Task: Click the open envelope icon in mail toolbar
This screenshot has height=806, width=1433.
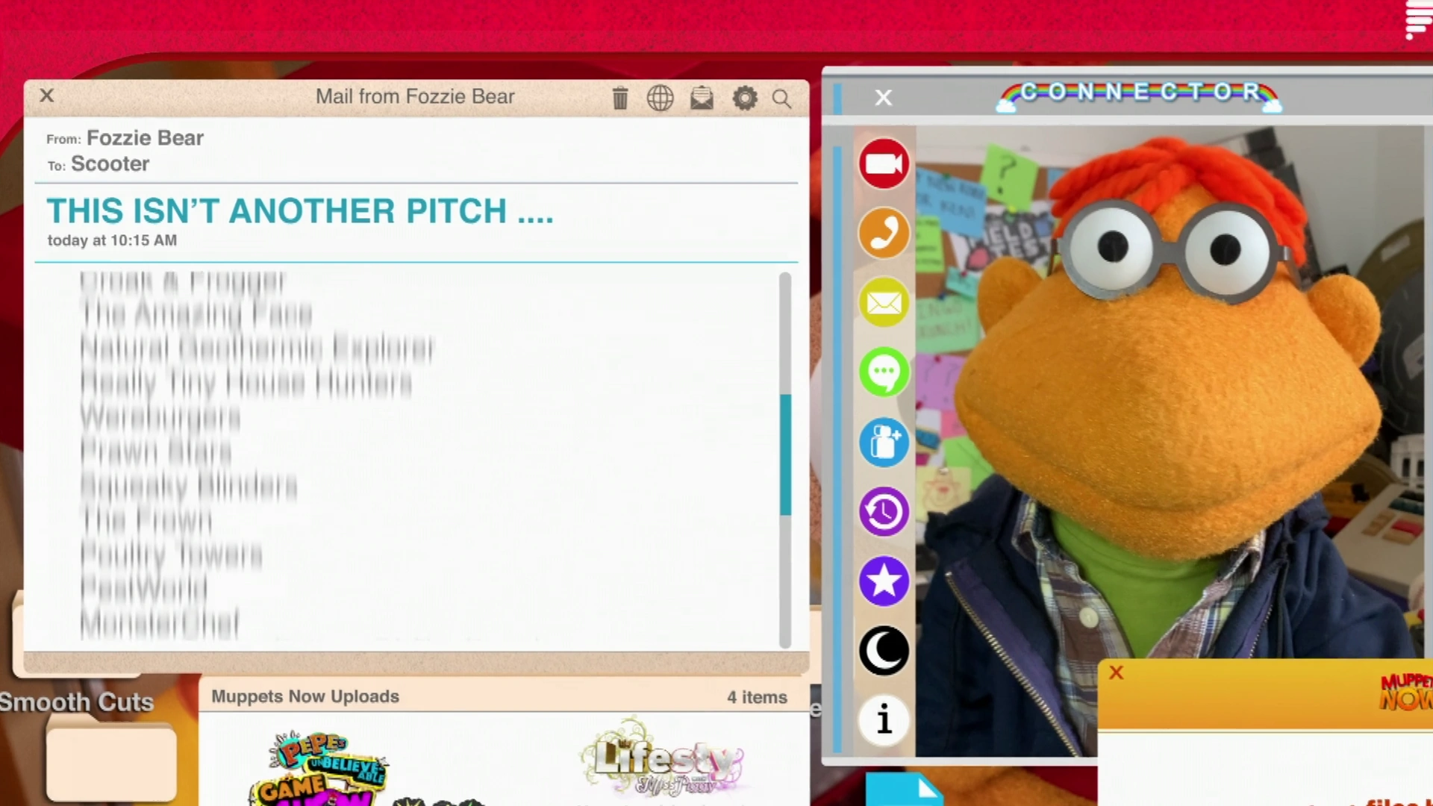Action: coord(702,98)
